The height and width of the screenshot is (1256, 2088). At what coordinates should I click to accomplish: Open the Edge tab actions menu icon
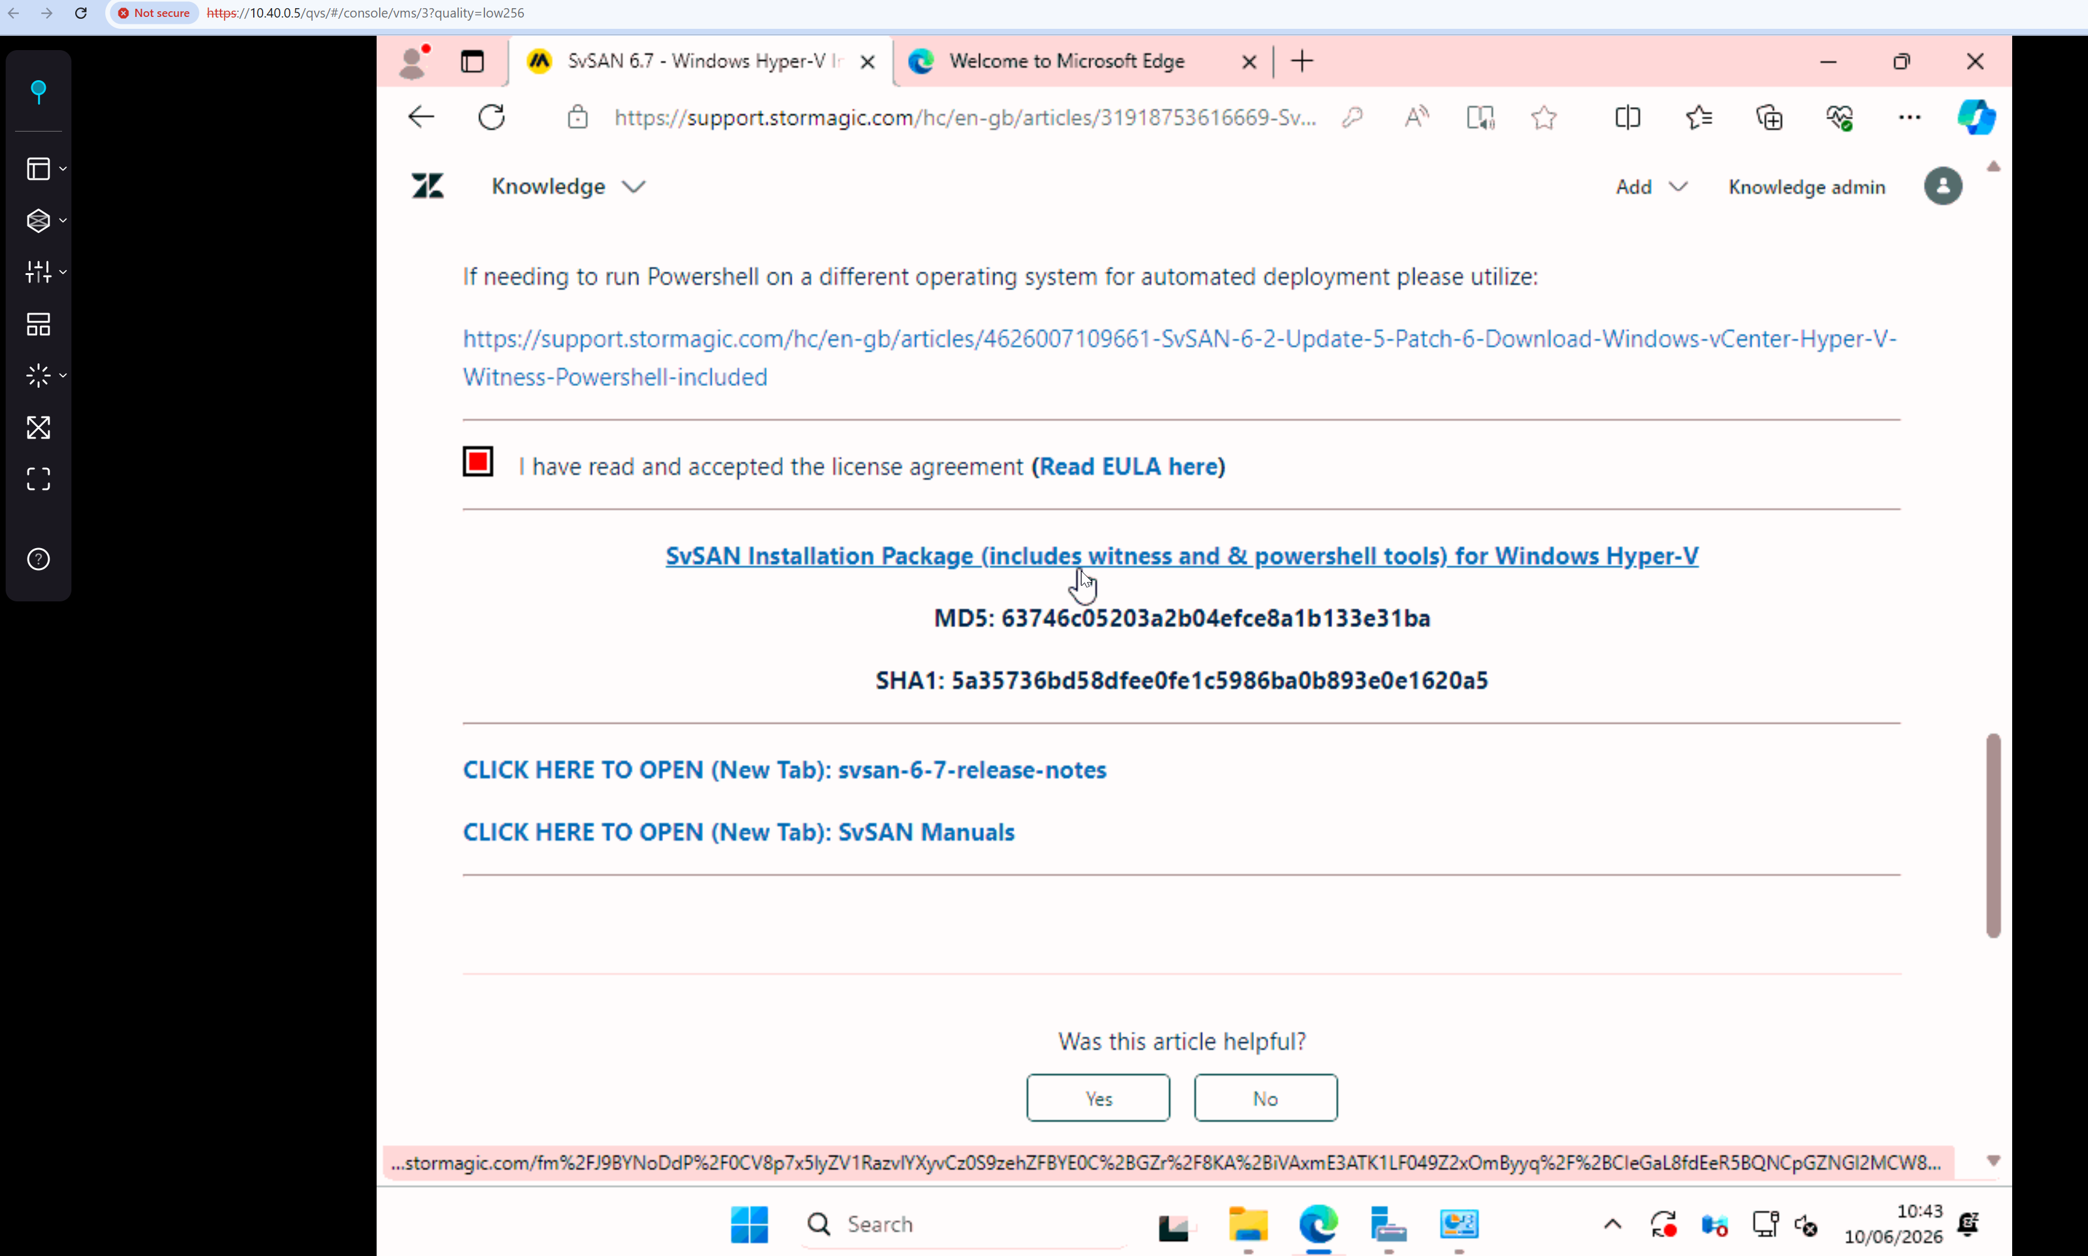point(472,61)
